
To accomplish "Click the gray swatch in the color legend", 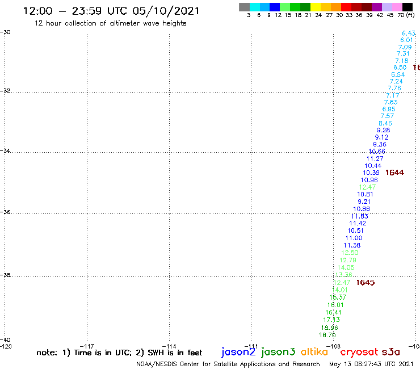I will click(x=245, y=7).
